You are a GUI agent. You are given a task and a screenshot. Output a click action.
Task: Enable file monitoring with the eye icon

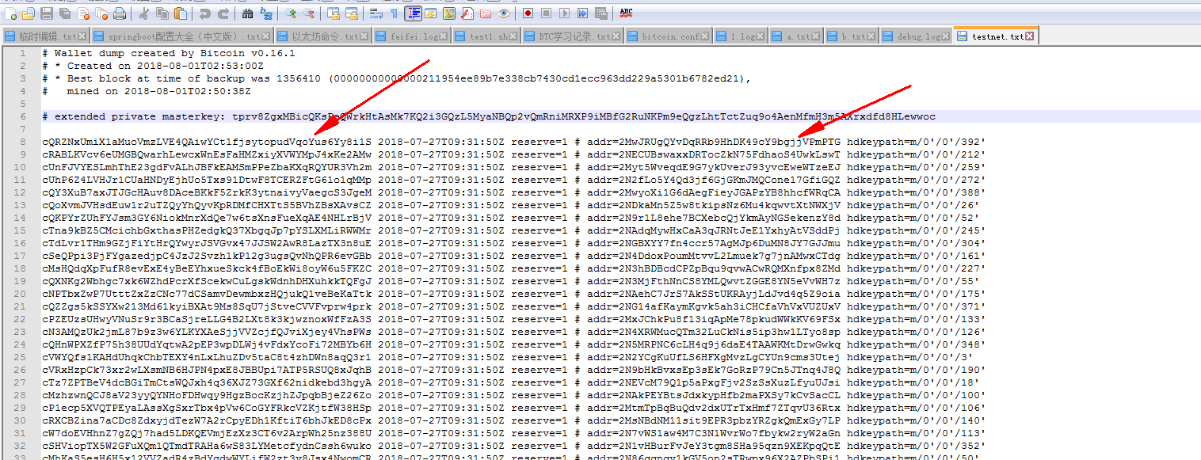(x=503, y=13)
